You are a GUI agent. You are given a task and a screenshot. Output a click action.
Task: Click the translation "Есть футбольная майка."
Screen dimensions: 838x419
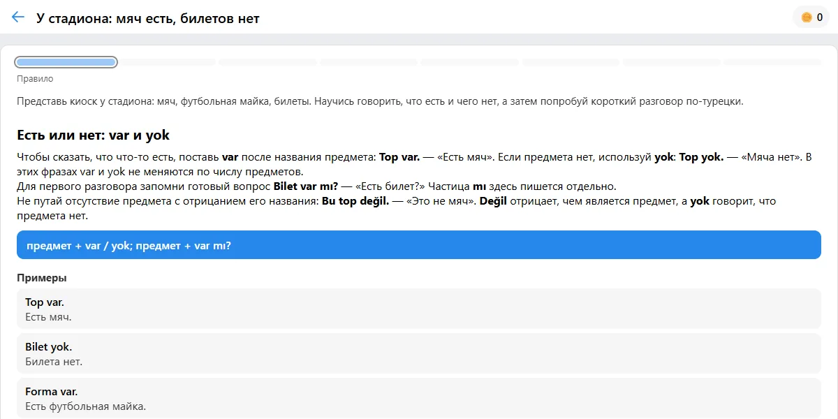click(x=85, y=406)
